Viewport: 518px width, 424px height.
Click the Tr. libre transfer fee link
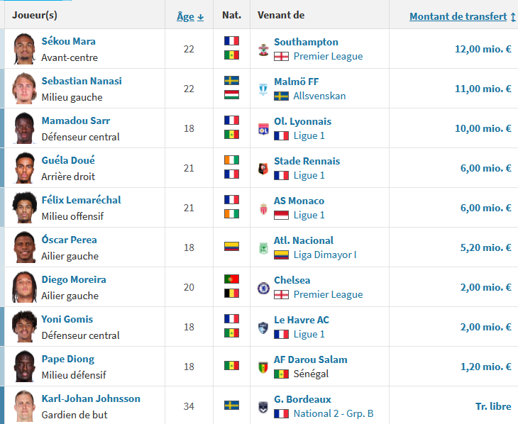[493, 406]
